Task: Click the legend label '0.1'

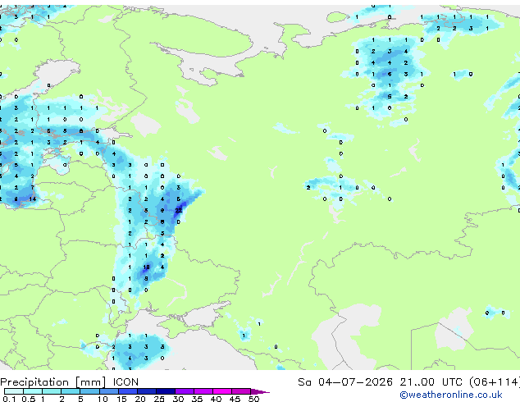Action: (9, 399)
